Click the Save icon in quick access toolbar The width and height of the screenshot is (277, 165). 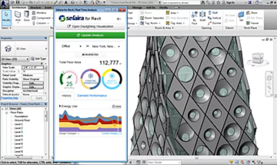[x=17, y=3]
